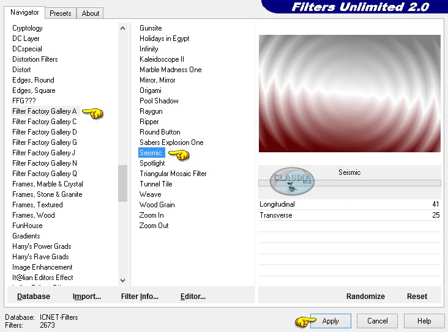Open Help
Image resolution: width=448 pixels, height=332 pixels.
pos(424,321)
